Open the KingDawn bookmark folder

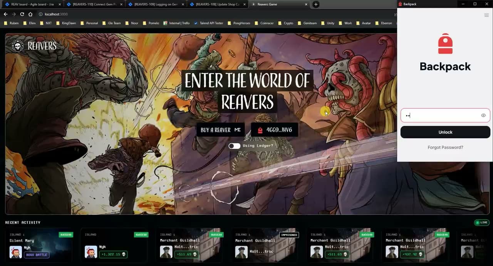66,23
